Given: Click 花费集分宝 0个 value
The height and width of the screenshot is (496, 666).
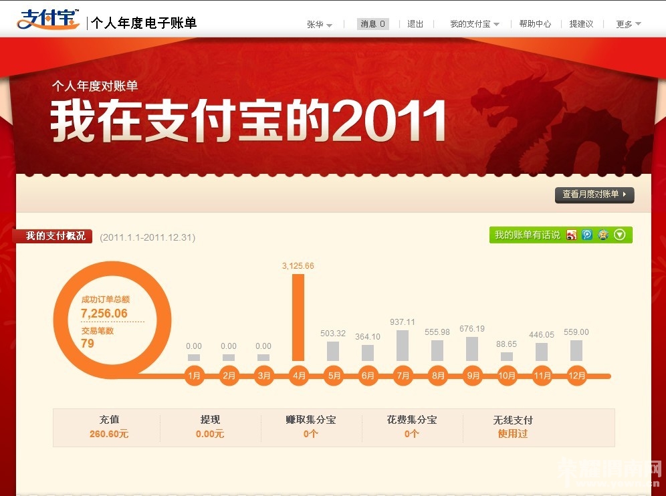Looking at the screenshot, I should pos(412,434).
